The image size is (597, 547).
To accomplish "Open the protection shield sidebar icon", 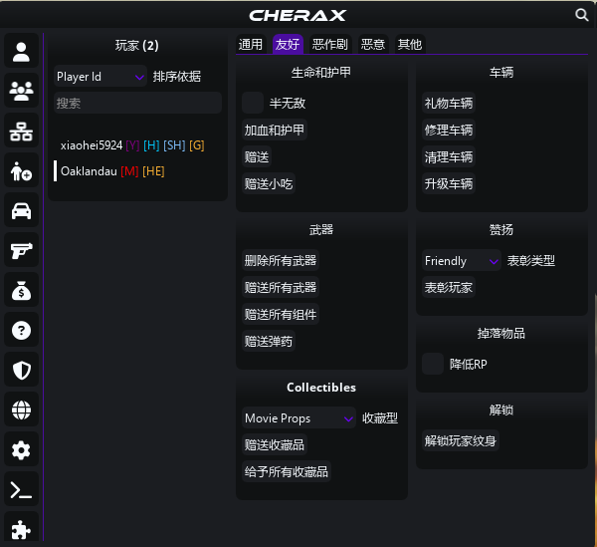I will coord(21,370).
